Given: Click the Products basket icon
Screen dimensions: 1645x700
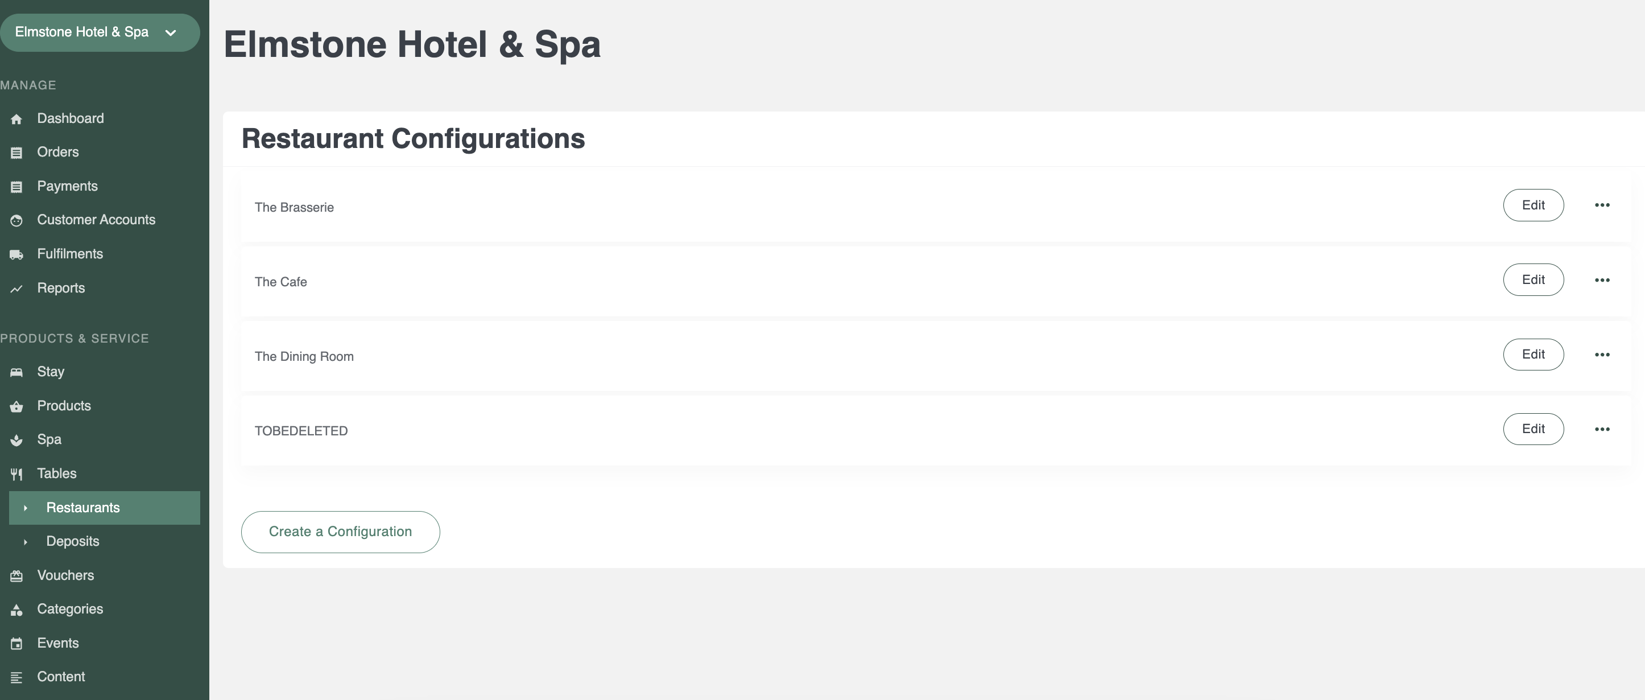Looking at the screenshot, I should click(x=16, y=406).
